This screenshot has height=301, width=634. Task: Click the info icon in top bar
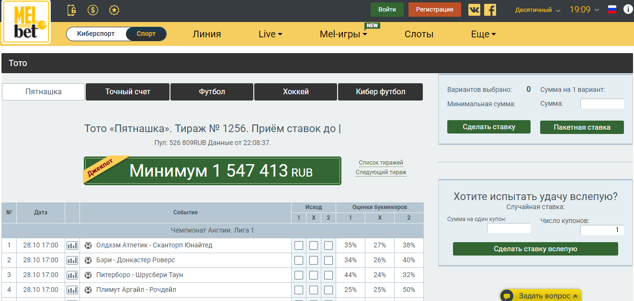pos(628,9)
